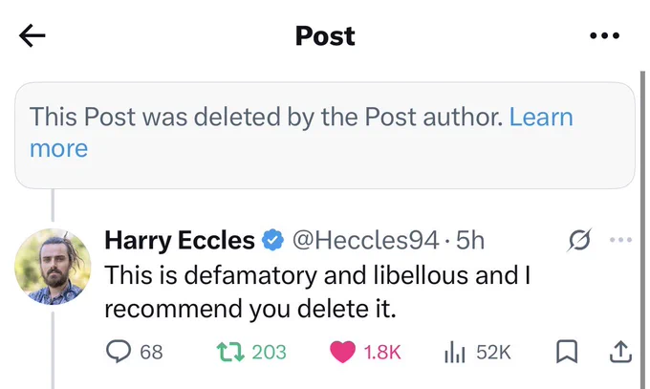Image resolution: width=650 pixels, height=389 pixels.
Task: Open the @Heccles94 handle
Action: 365,240
